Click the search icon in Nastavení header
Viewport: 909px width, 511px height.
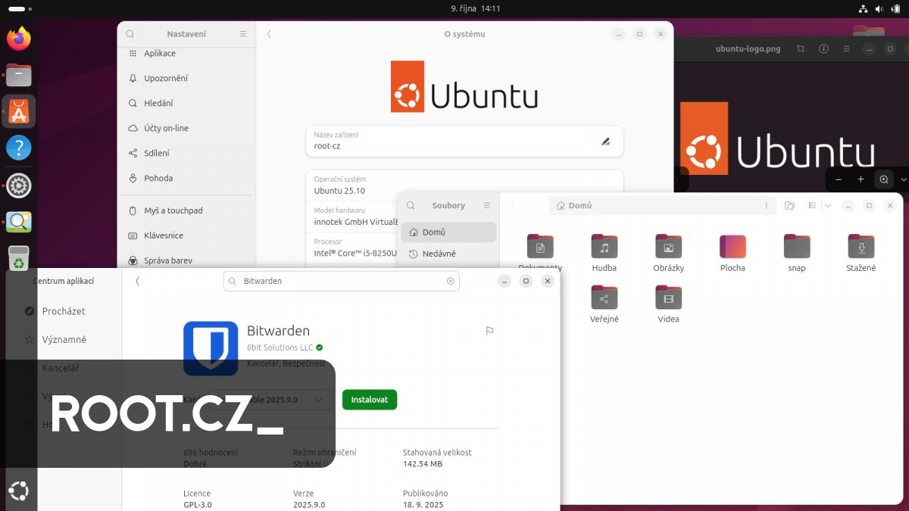[129, 33]
